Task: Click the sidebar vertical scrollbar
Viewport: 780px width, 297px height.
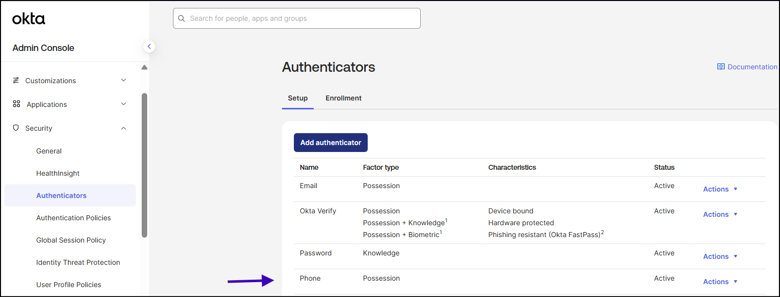Action: [x=144, y=165]
